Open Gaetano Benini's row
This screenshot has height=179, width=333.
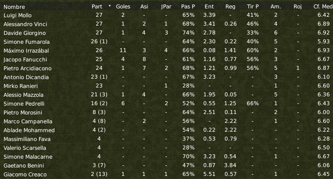[x=166, y=165]
